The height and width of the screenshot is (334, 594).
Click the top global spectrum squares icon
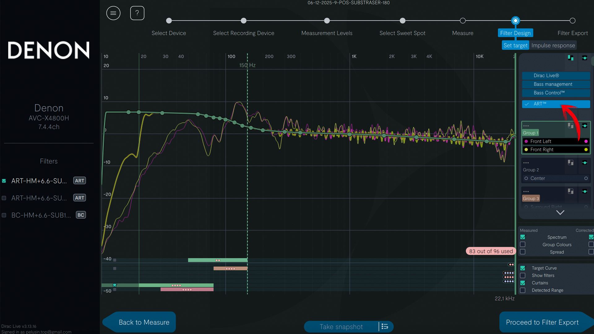point(570,58)
